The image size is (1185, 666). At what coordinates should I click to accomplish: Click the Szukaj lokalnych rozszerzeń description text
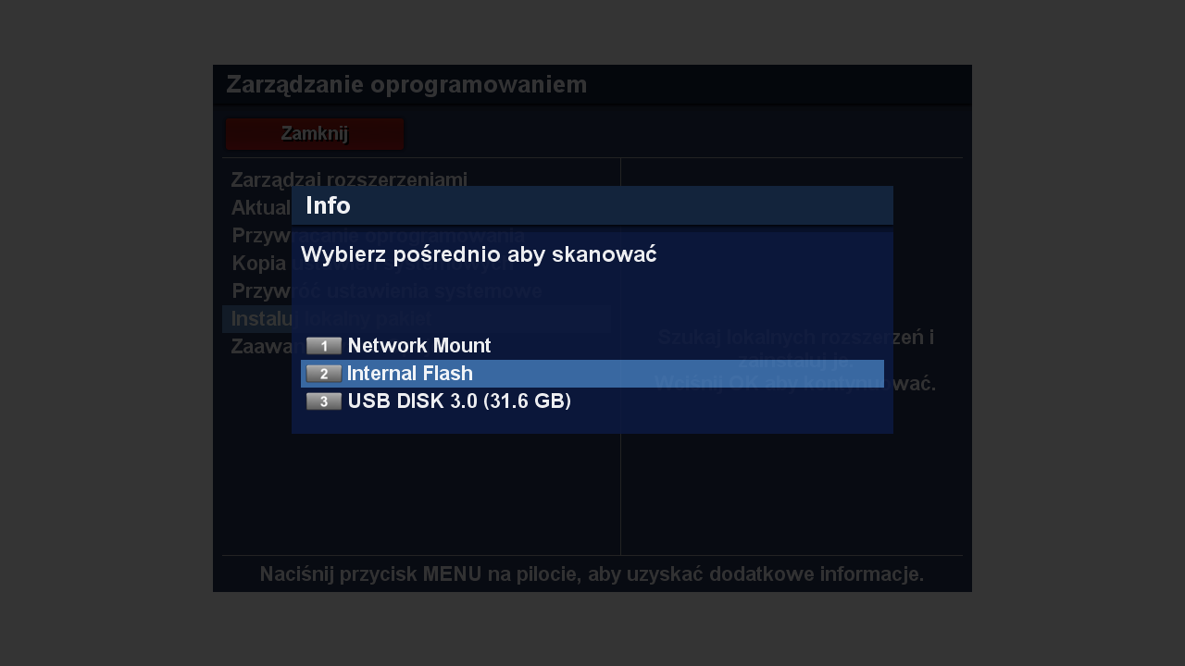(x=795, y=338)
